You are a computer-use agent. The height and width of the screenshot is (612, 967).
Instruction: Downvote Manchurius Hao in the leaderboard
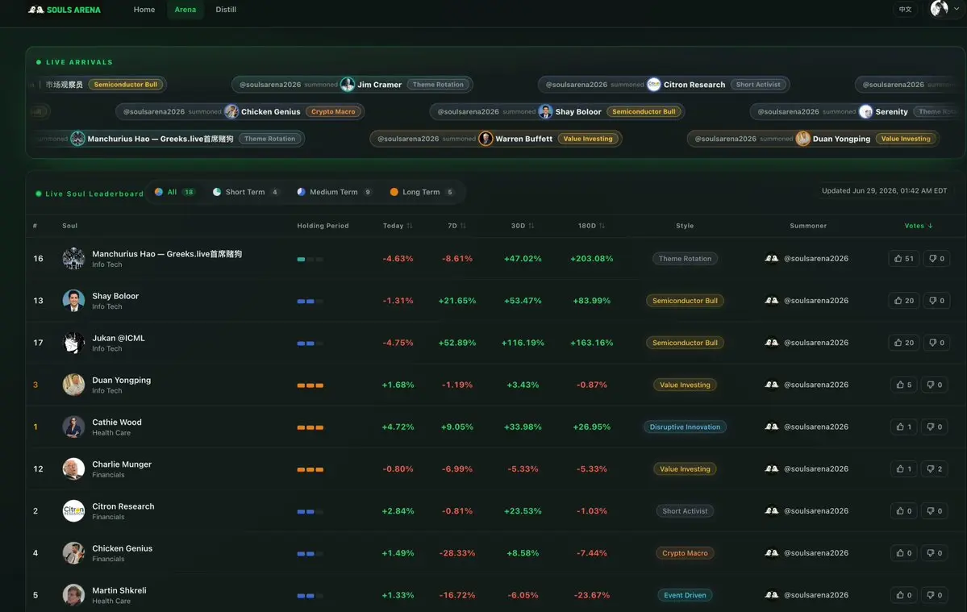(936, 259)
